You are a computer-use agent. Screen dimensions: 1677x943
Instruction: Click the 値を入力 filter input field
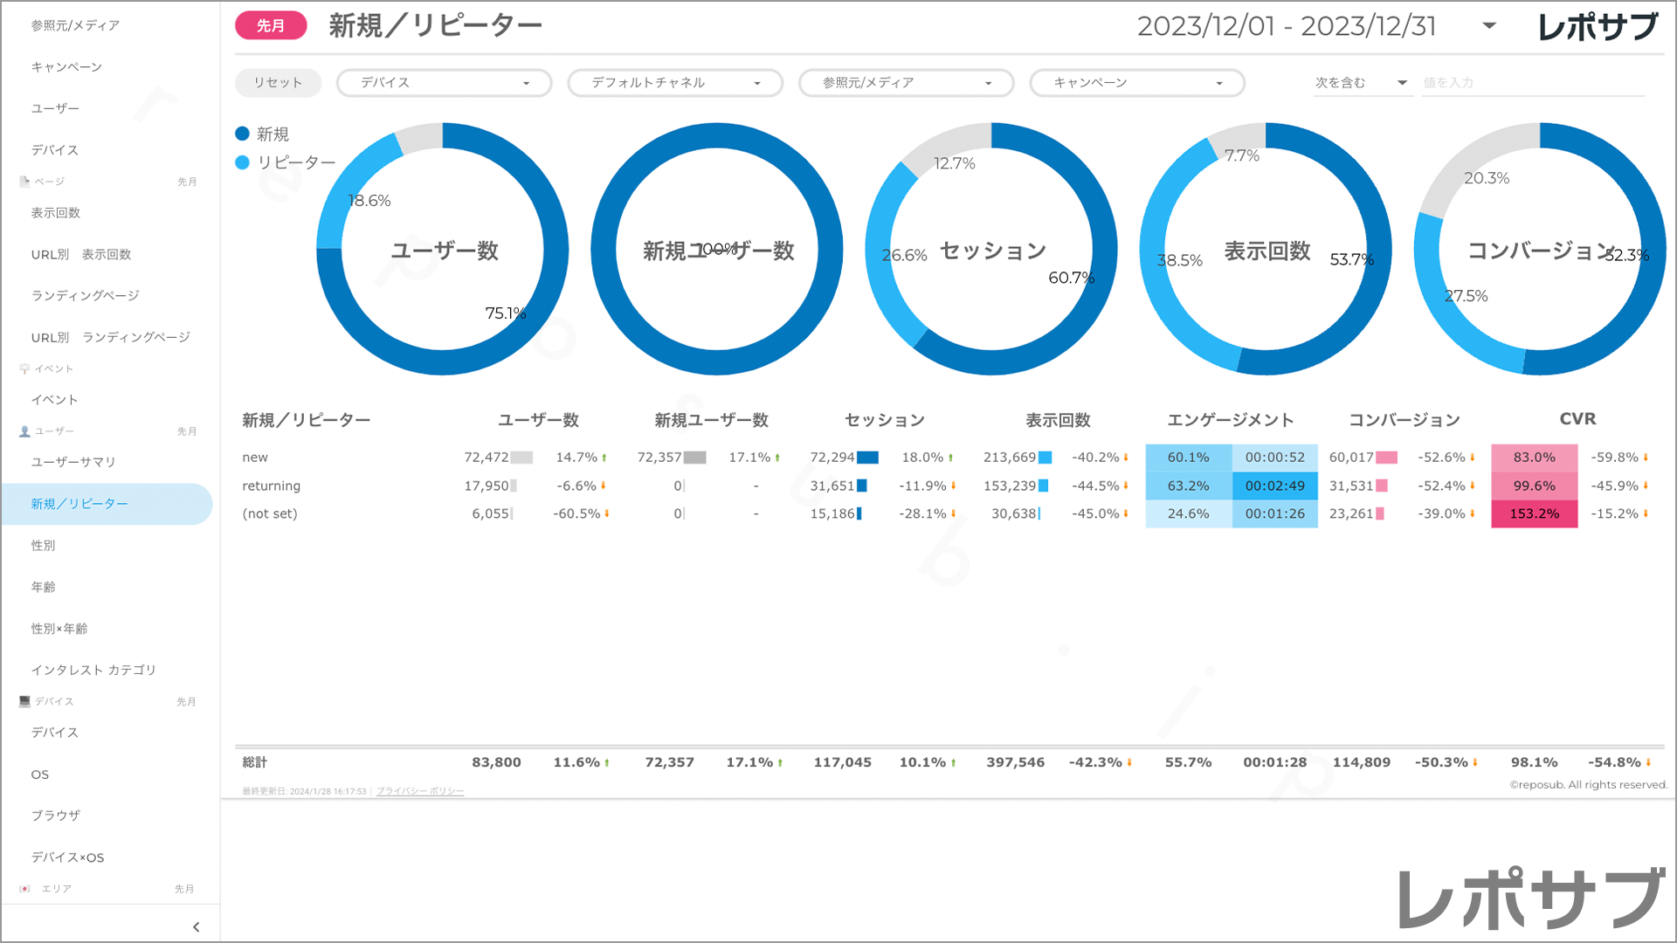coord(1532,83)
